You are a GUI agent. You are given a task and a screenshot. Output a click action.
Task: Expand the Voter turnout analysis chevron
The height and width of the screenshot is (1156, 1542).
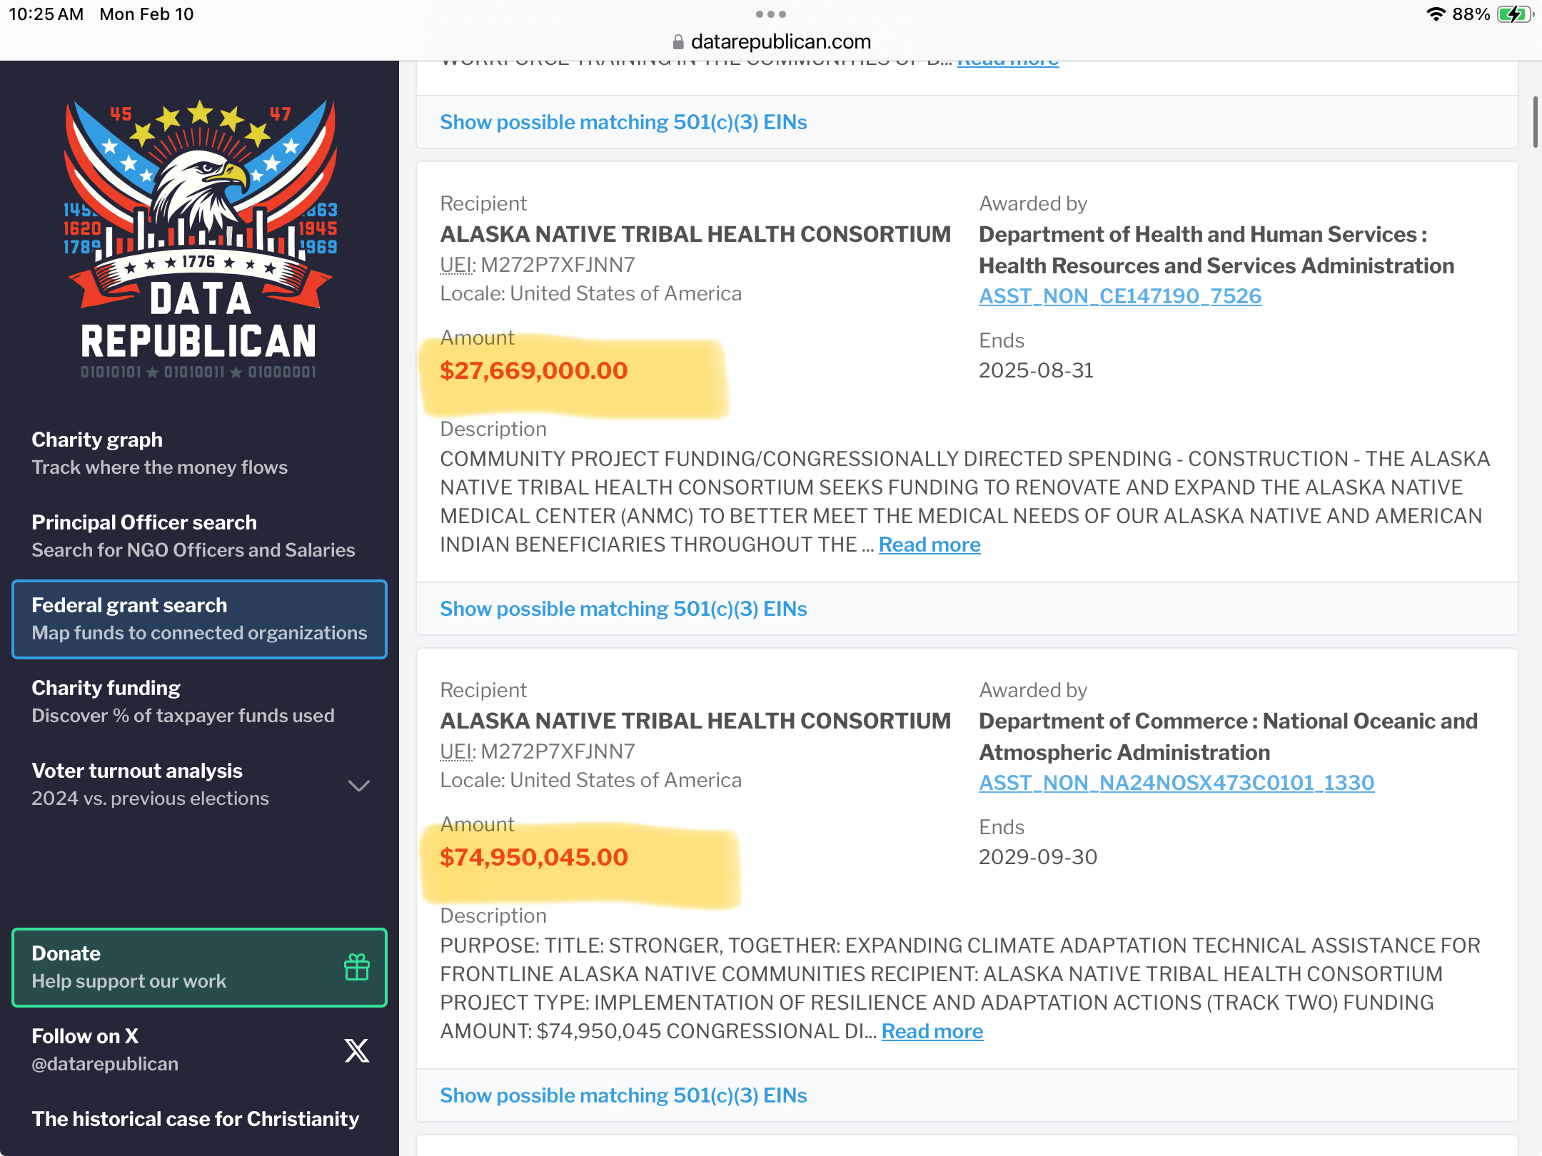(358, 785)
